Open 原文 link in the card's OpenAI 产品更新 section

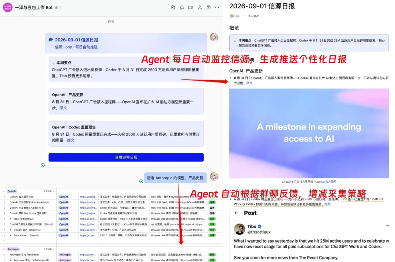click(x=63, y=108)
